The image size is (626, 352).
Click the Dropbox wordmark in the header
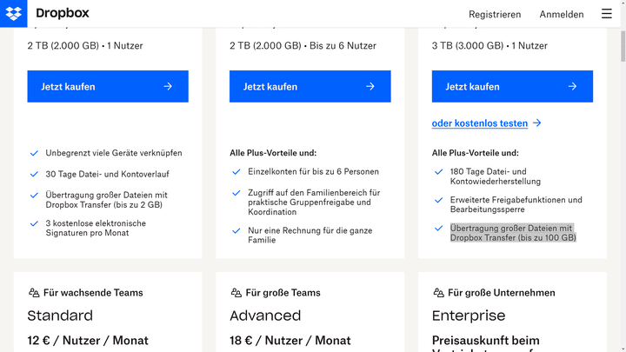point(63,13)
